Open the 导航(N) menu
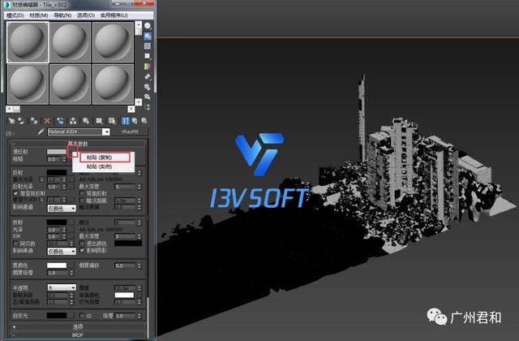The width and height of the screenshot is (519, 341). [62, 15]
